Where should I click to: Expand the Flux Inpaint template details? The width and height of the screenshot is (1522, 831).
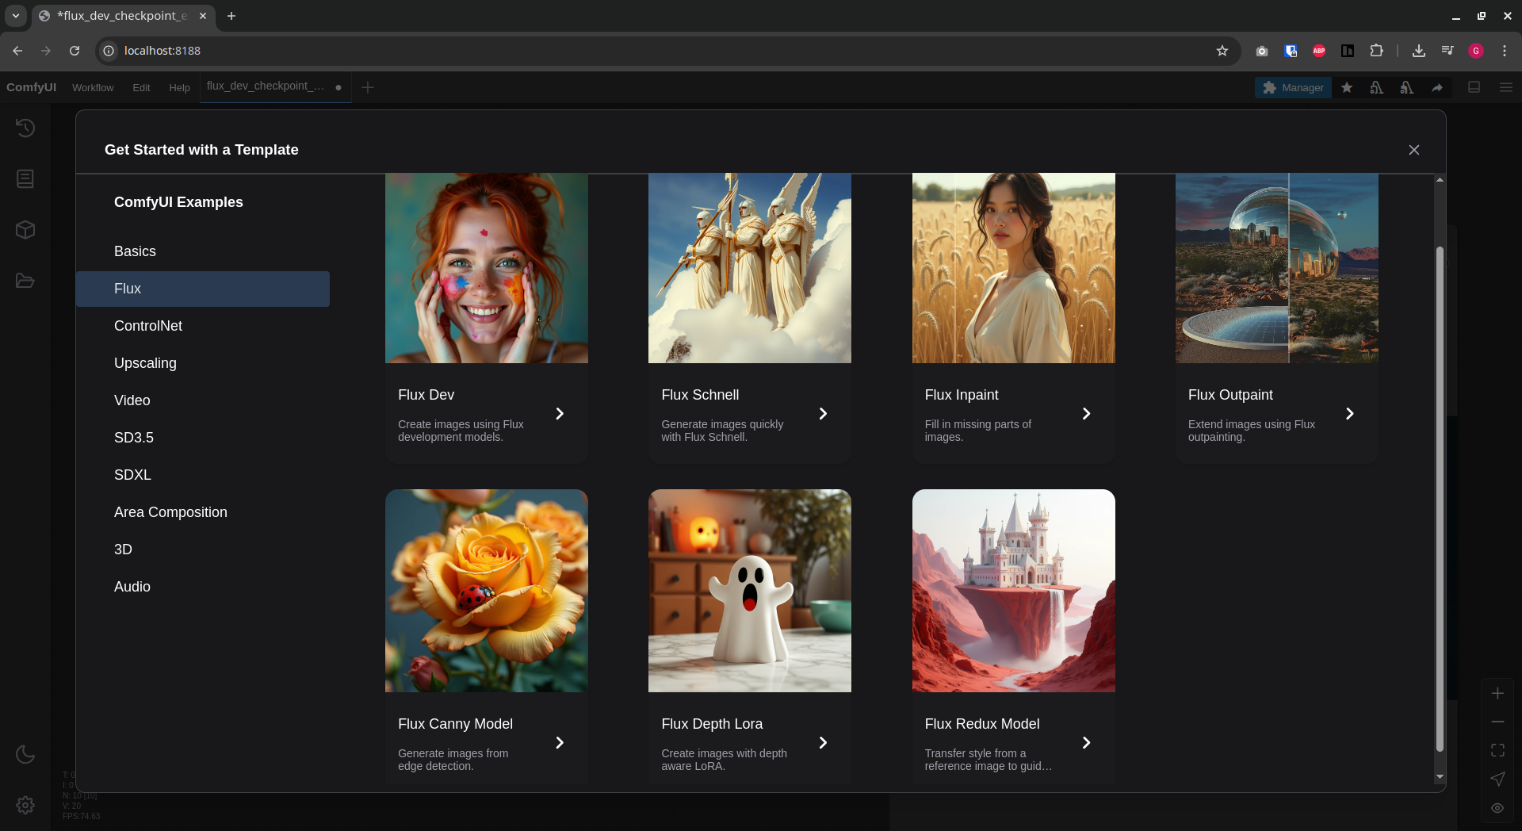[1086, 413]
